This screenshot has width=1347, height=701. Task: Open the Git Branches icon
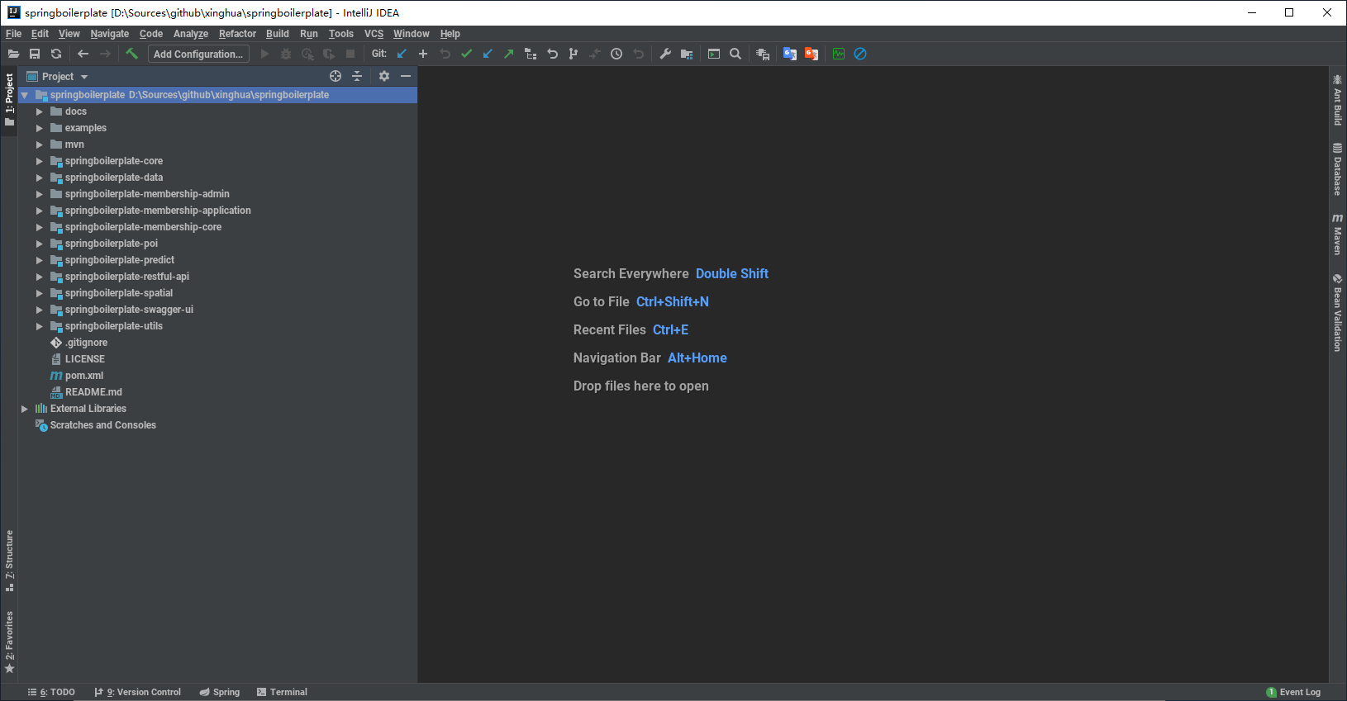[574, 54]
